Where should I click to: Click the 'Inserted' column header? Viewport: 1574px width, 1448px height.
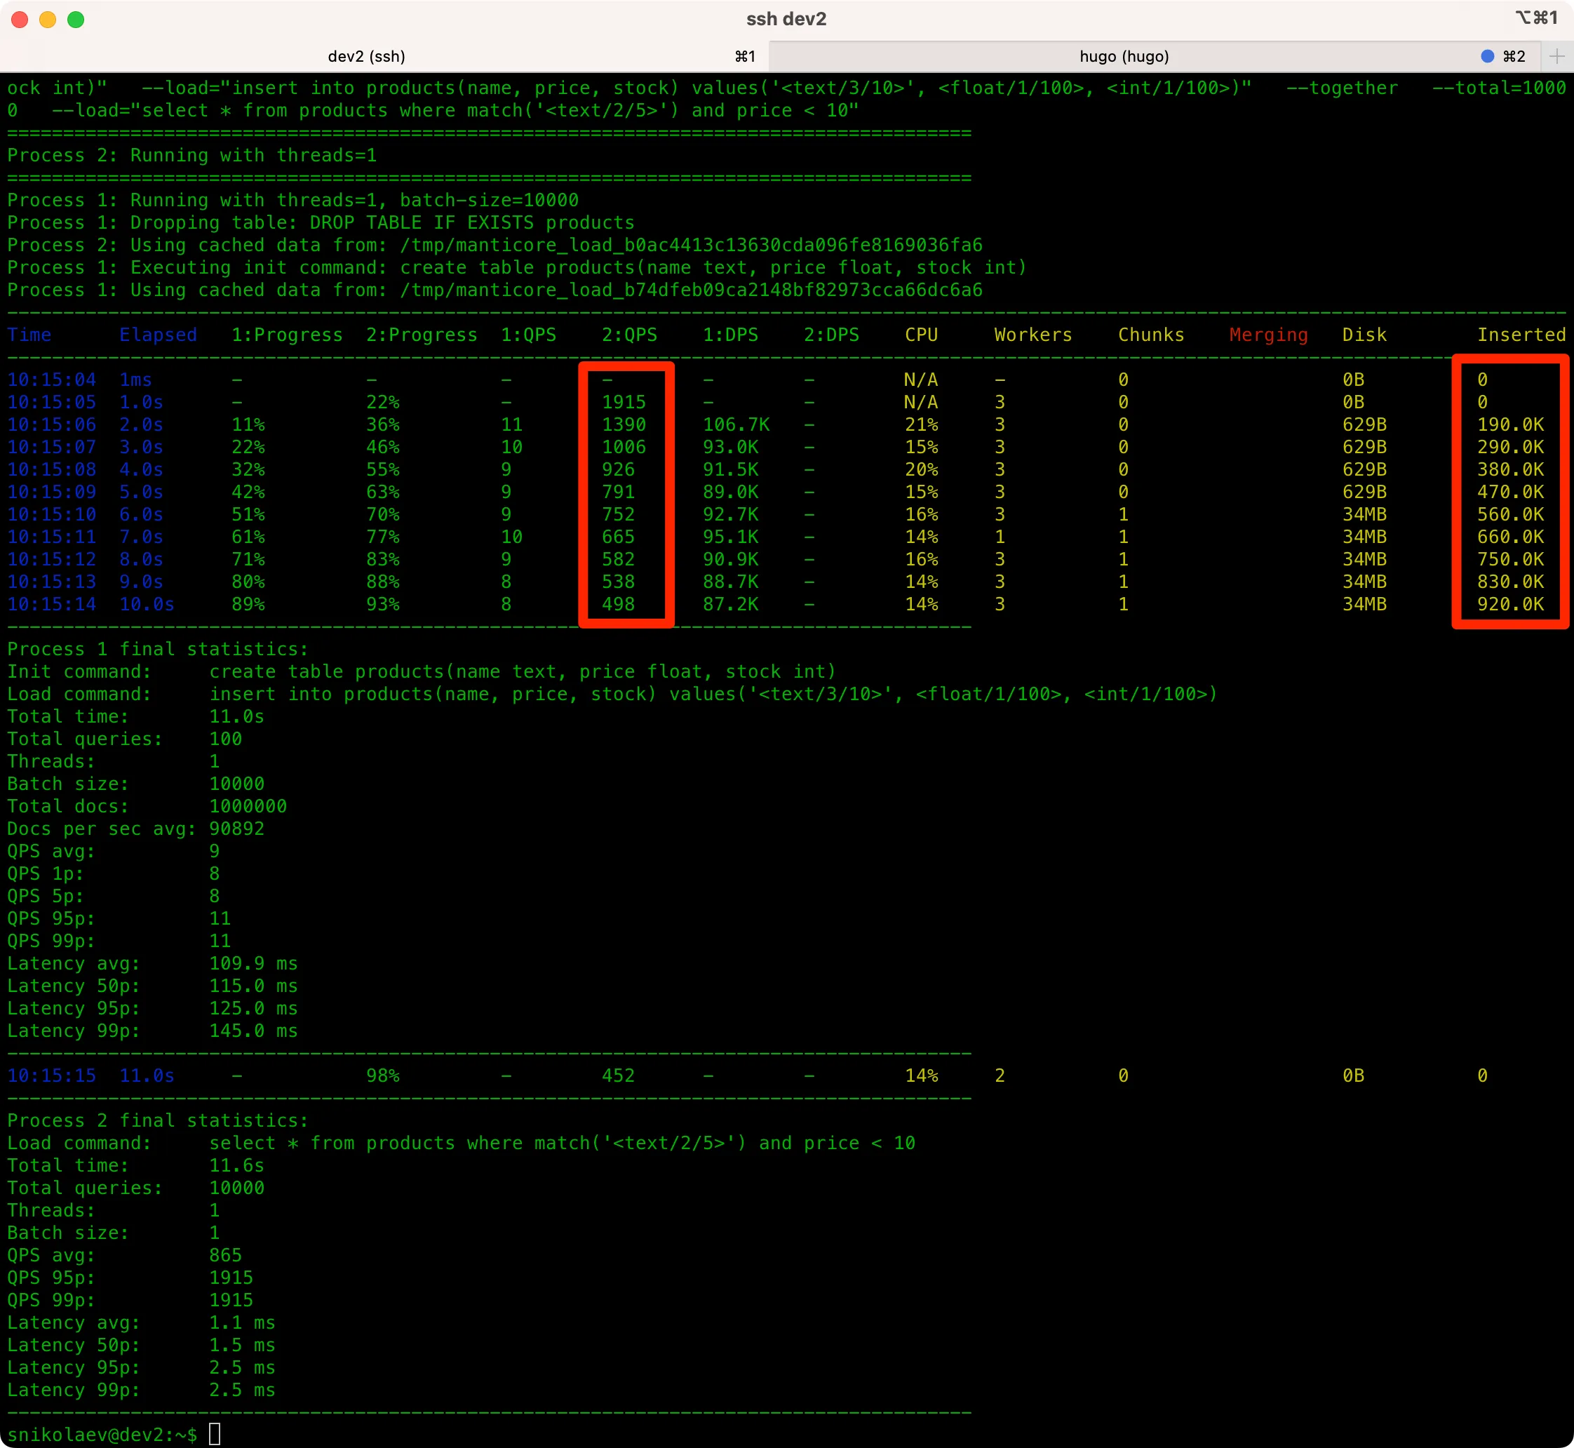point(1521,335)
